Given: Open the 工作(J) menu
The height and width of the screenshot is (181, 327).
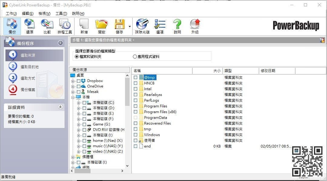Looking at the screenshot, I should [11, 14].
